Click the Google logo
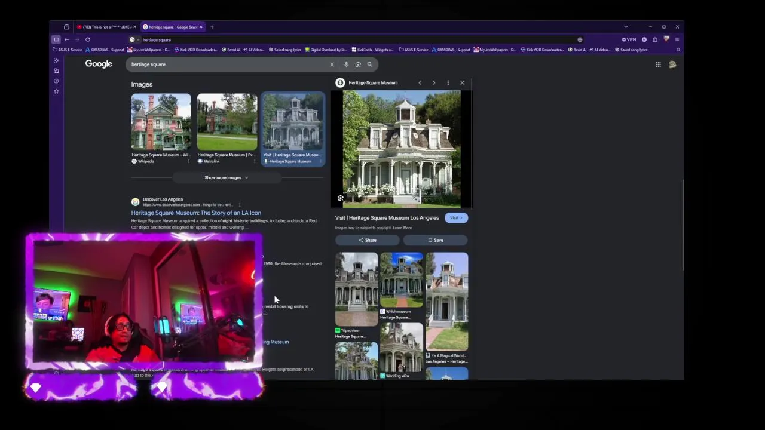765x430 pixels. pos(99,64)
